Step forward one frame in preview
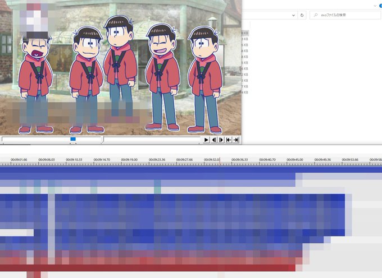Image resolution: width=382 pixels, height=278 pixels. tap(221, 140)
